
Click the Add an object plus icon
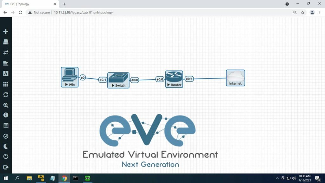click(x=6, y=31)
